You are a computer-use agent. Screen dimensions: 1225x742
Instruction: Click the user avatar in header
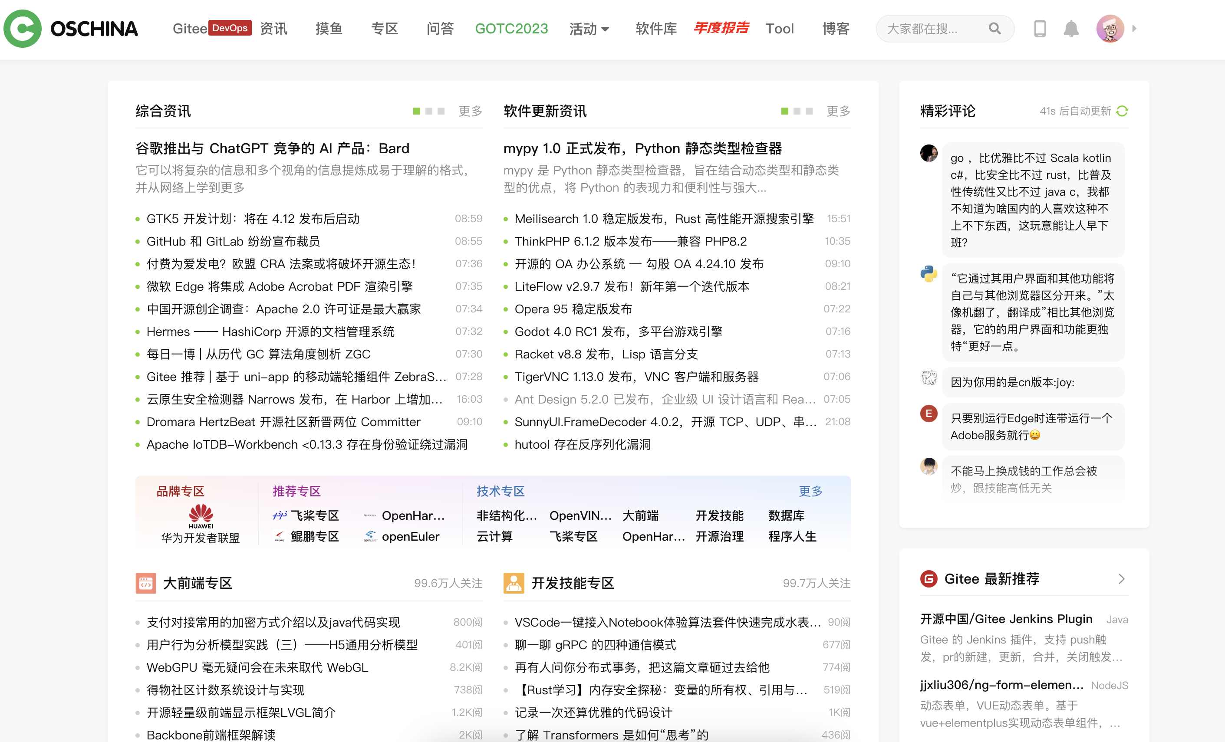click(x=1110, y=29)
